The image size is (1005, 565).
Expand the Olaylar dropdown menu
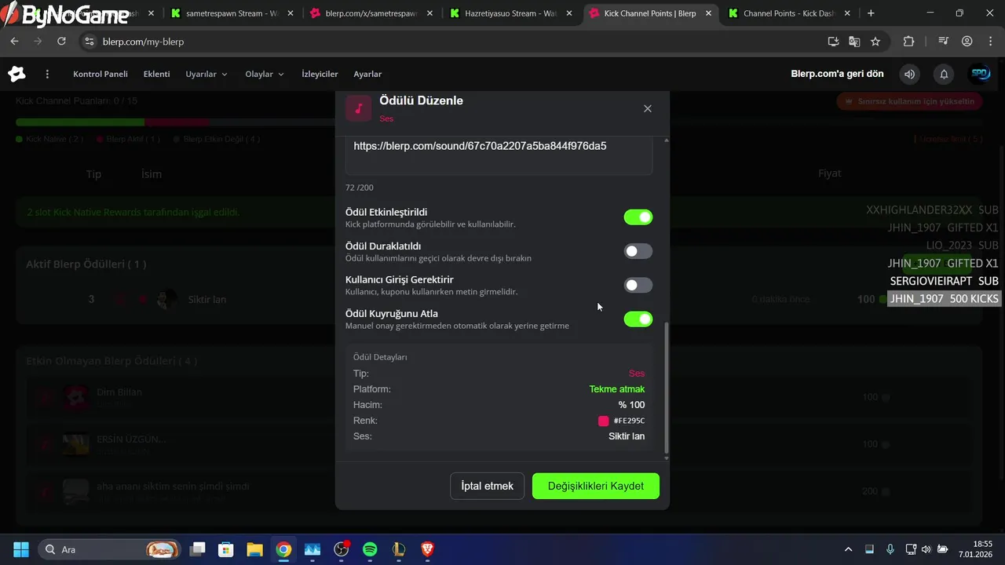[265, 74]
